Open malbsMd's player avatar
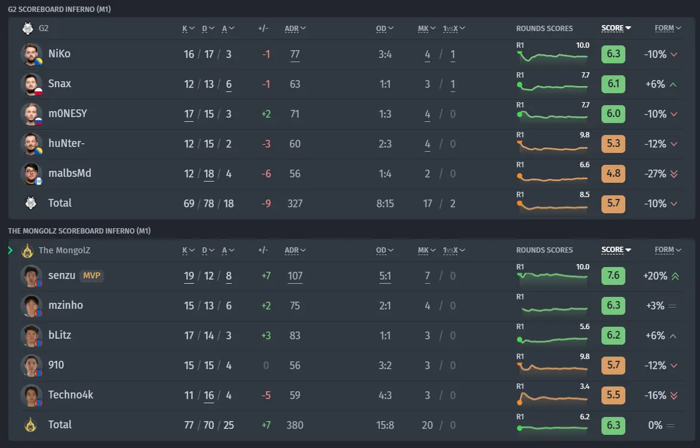The width and height of the screenshot is (700, 448). [31, 174]
